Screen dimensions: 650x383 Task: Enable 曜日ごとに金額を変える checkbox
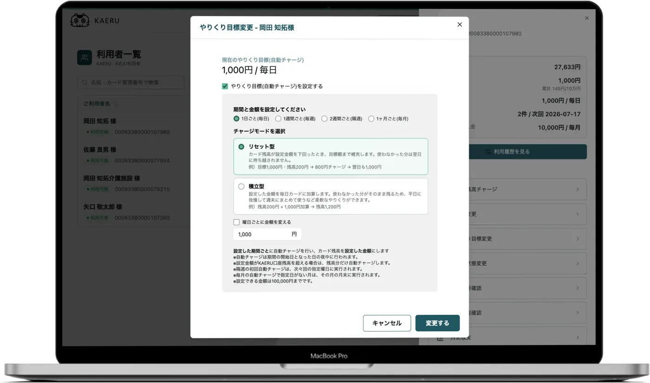[x=236, y=222]
